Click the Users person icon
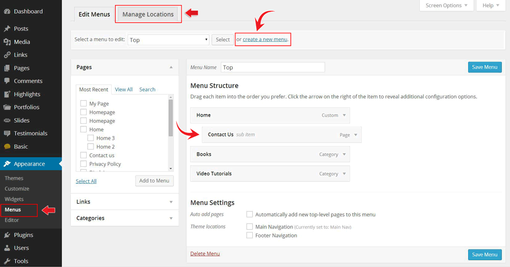Viewport: 510px width, 267px height. pyautogui.click(x=7, y=248)
